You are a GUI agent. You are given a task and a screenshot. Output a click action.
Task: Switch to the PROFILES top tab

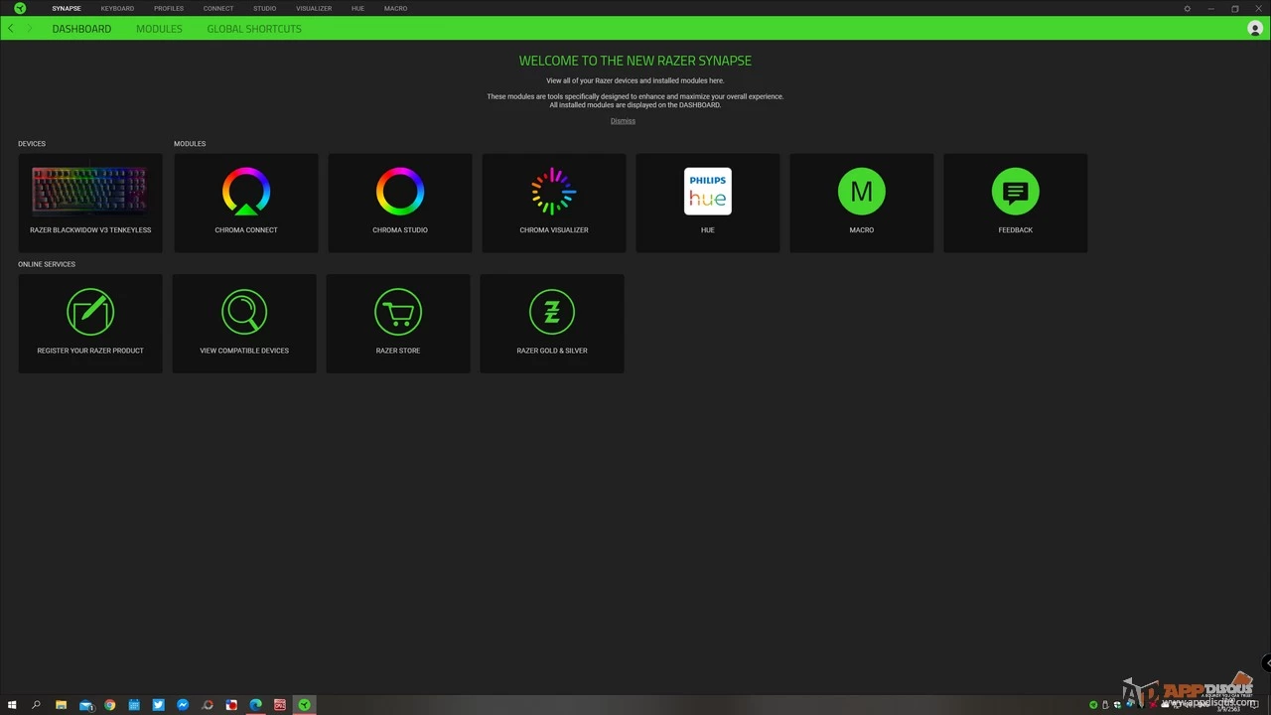click(x=169, y=8)
